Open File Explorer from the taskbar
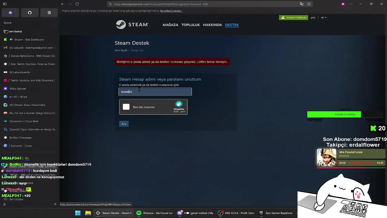 point(88,213)
